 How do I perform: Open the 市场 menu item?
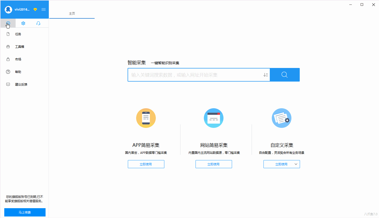[24, 59]
